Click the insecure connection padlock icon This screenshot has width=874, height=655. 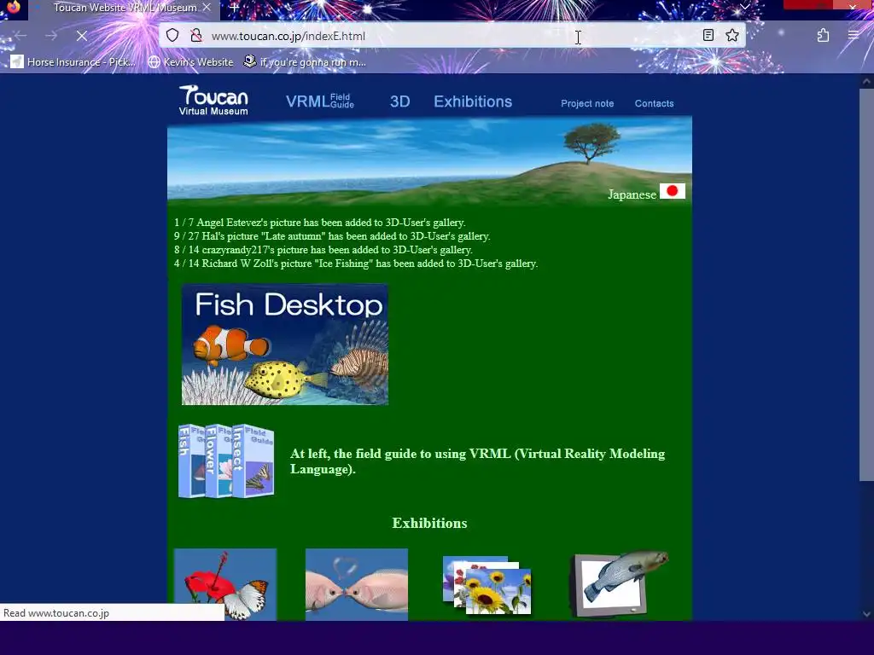(x=196, y=36)
